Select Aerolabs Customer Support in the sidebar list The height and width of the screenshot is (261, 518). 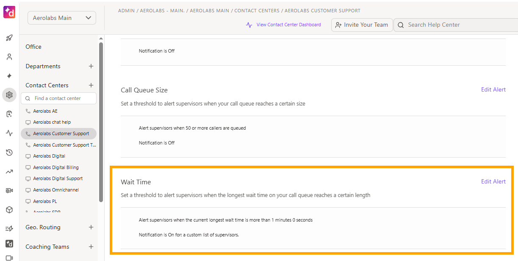pyautogui.click(x=59, y=133)
